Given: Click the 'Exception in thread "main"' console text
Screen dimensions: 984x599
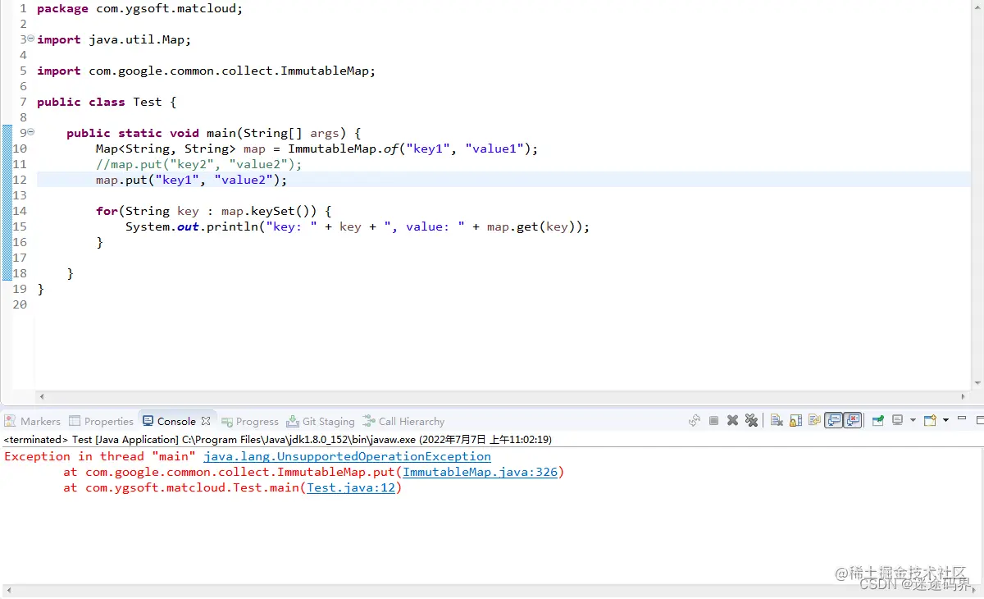Looking at the screenshot, I should pos(100,456).
